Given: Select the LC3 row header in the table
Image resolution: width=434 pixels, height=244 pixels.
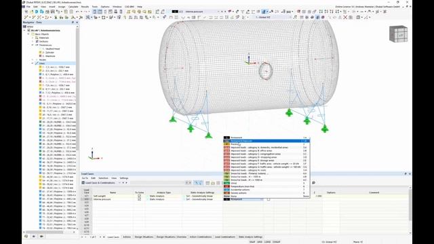Looking at the screenshot, I should click(x=87, y=203).
